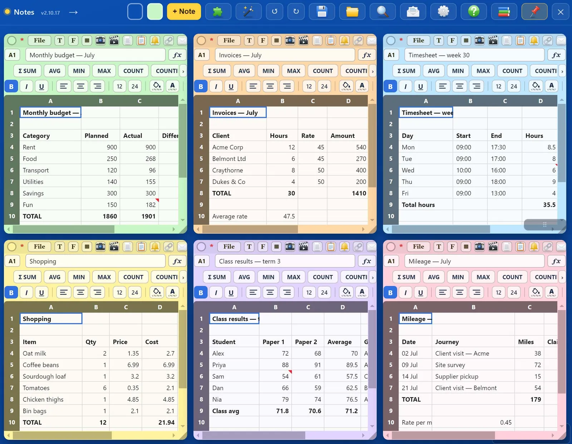572x444 pixels.
Task: Click the magnifying glass search icon
Action: [x=383, y=12]
